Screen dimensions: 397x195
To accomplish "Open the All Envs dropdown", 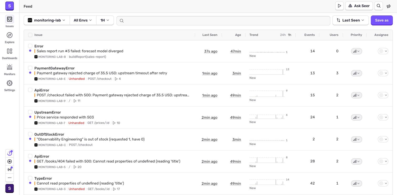I will point(83,20).
